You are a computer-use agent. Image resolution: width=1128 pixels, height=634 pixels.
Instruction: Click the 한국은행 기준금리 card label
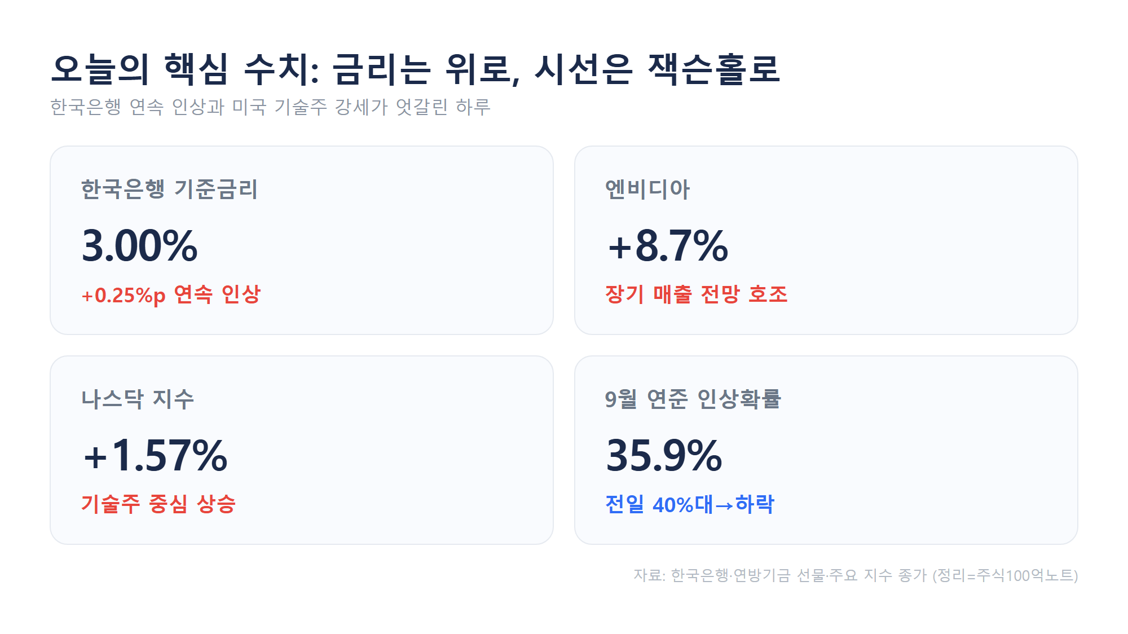point(169,189)
